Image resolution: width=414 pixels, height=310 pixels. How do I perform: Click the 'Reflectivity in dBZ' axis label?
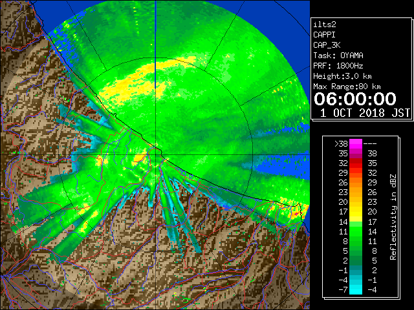point(393,217)
